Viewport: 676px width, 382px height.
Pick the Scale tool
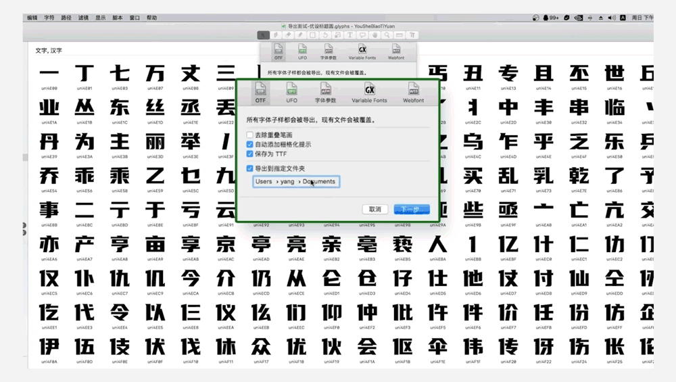(337, 35)
